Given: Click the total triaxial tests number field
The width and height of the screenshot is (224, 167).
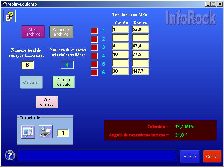Looking at the screenshot, I should [x=27, y=65].
